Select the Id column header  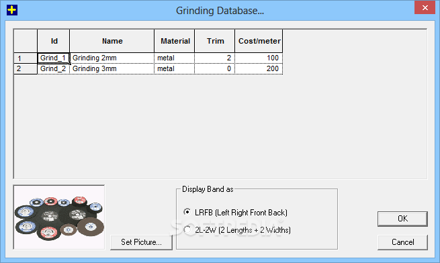tap(54, 41)
